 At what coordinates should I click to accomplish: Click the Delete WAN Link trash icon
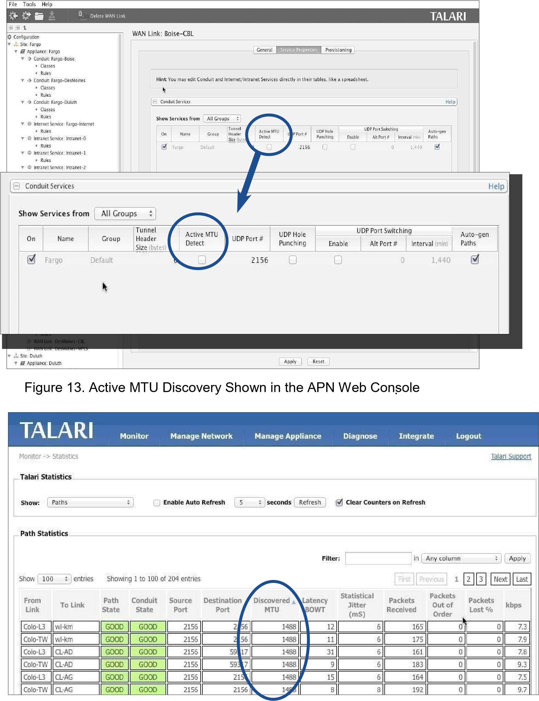tap(83, 15)
